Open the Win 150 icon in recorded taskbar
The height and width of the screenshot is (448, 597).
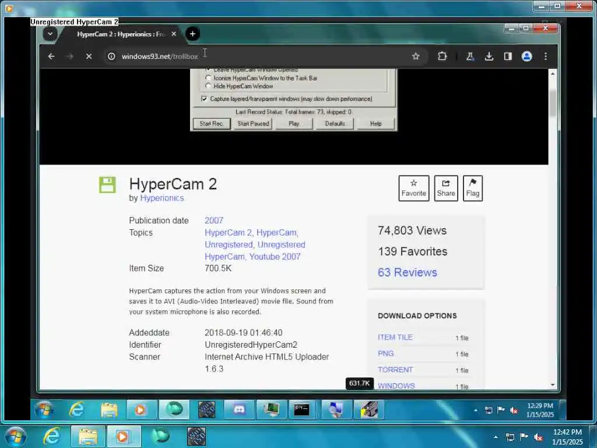pos(207,409)
